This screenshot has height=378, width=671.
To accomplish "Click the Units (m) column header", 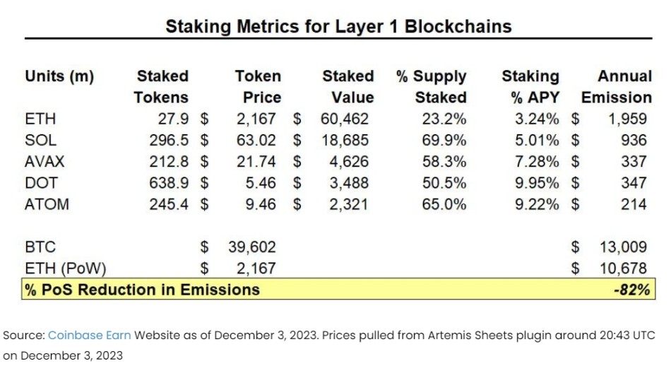I will coord(59,76).
